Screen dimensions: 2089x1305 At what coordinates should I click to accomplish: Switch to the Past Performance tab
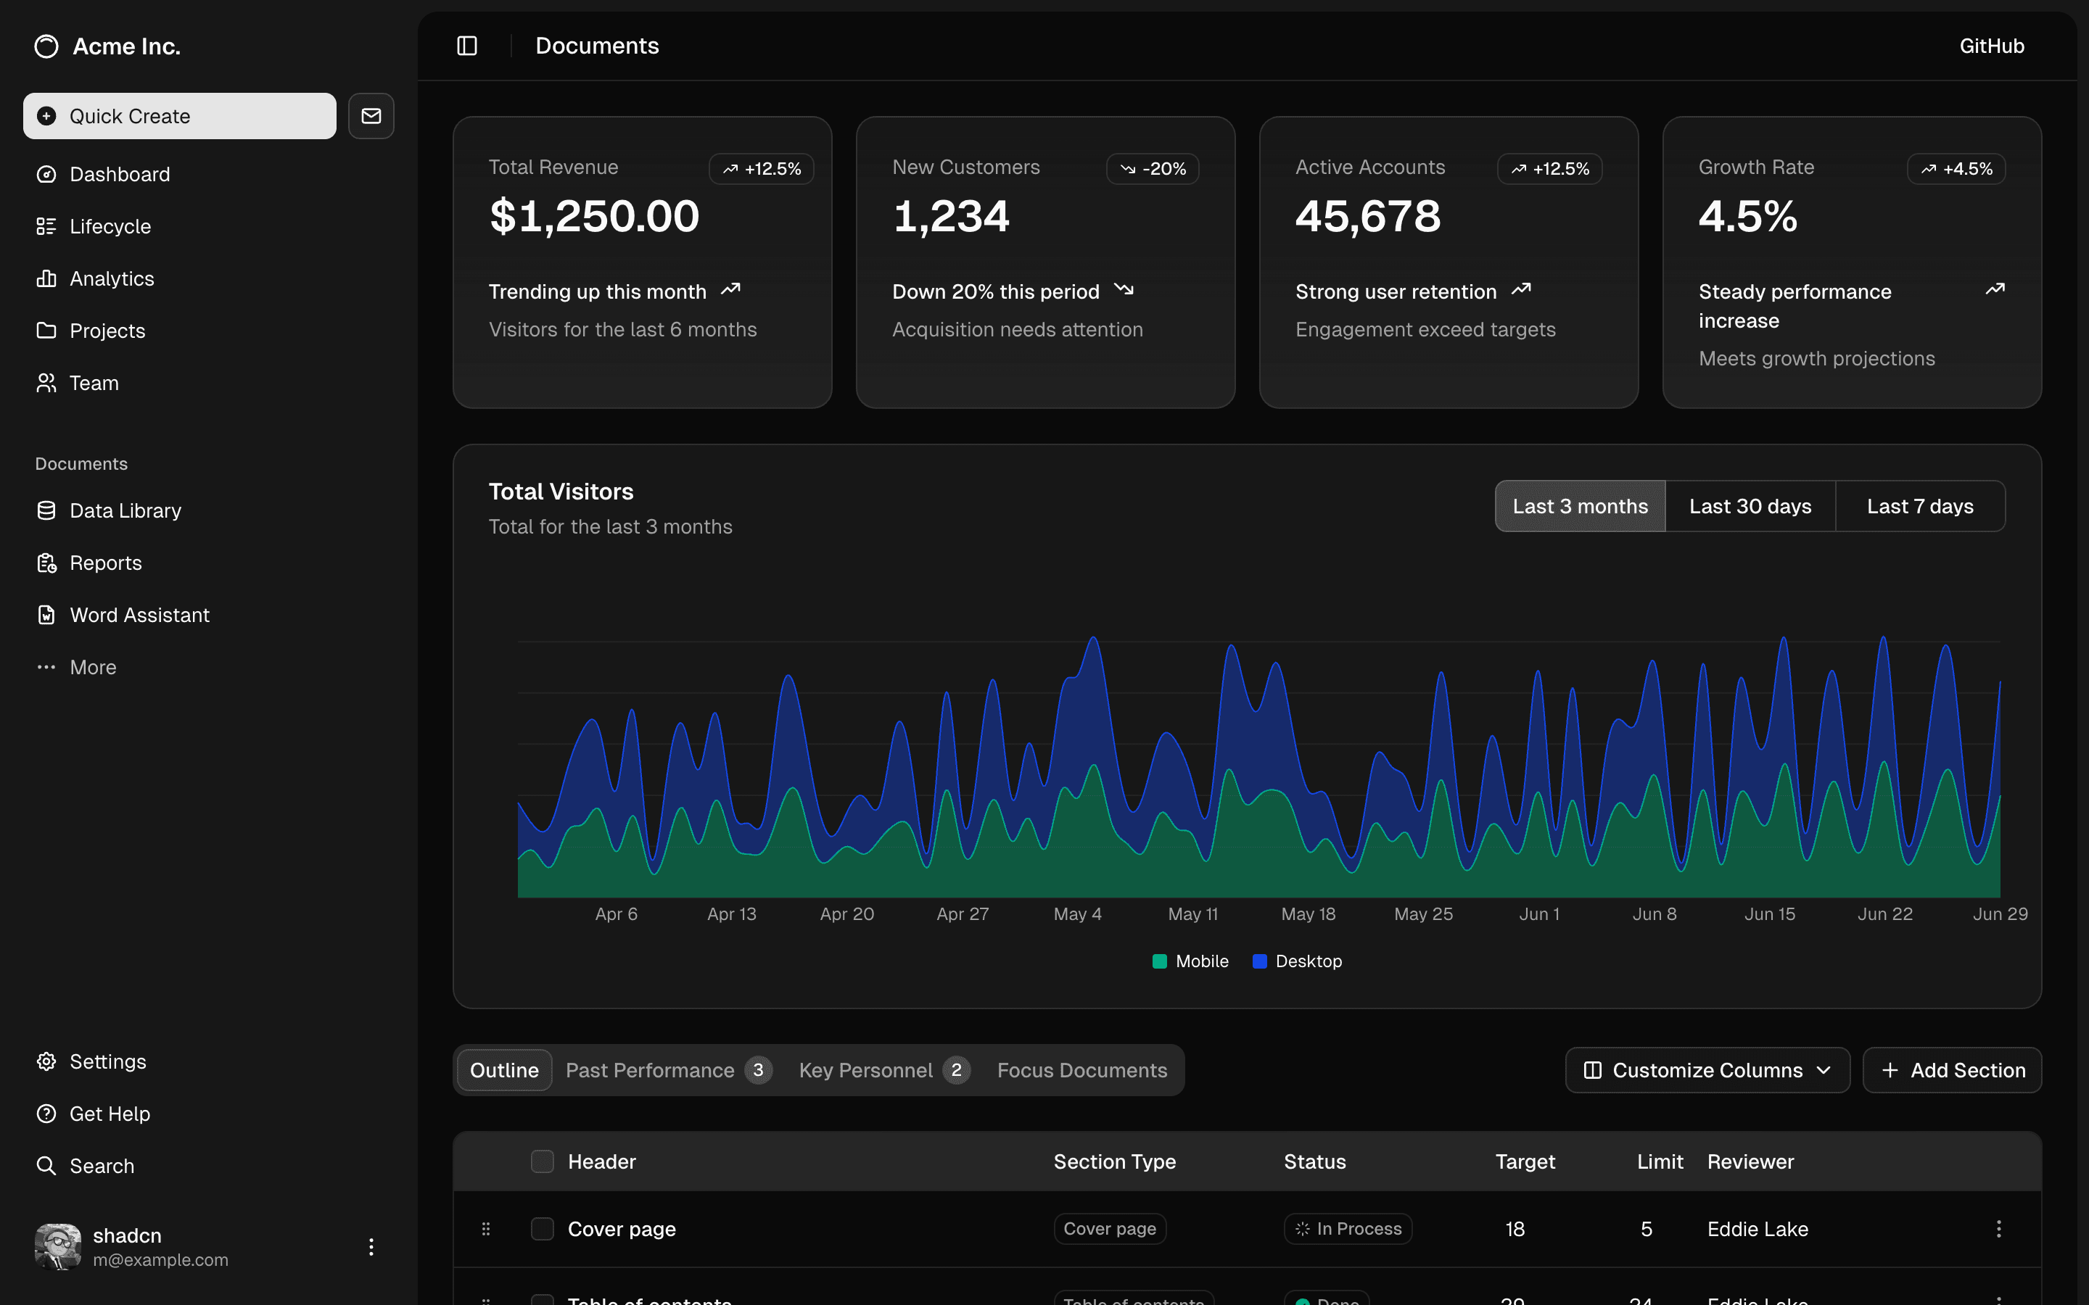pos(650,1069)
